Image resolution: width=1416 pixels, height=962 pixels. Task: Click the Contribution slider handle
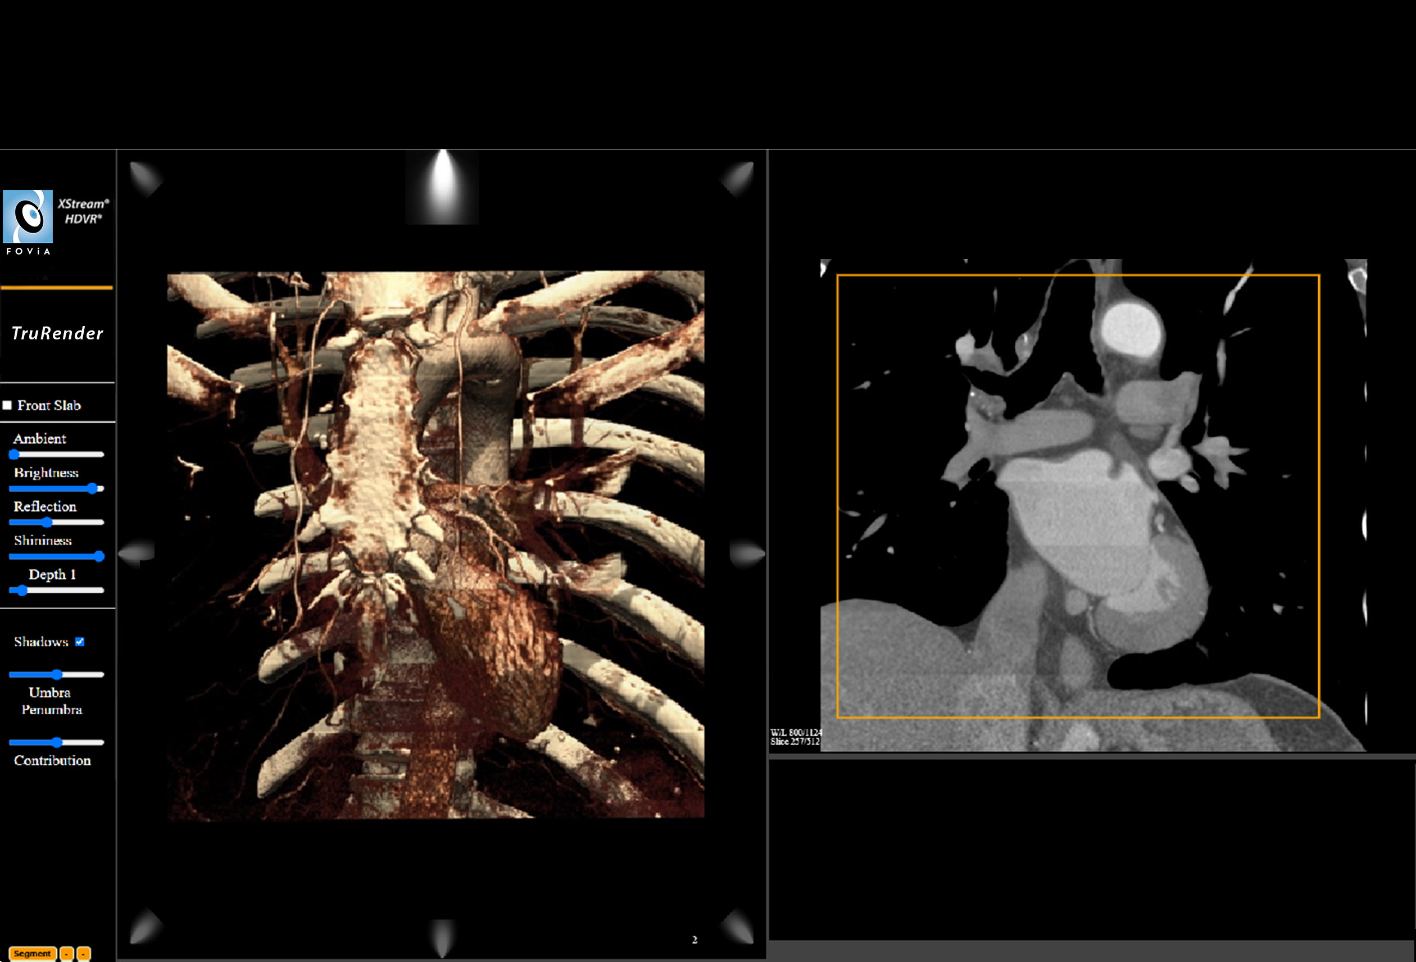pyautogui.click(x=57, y=743)
